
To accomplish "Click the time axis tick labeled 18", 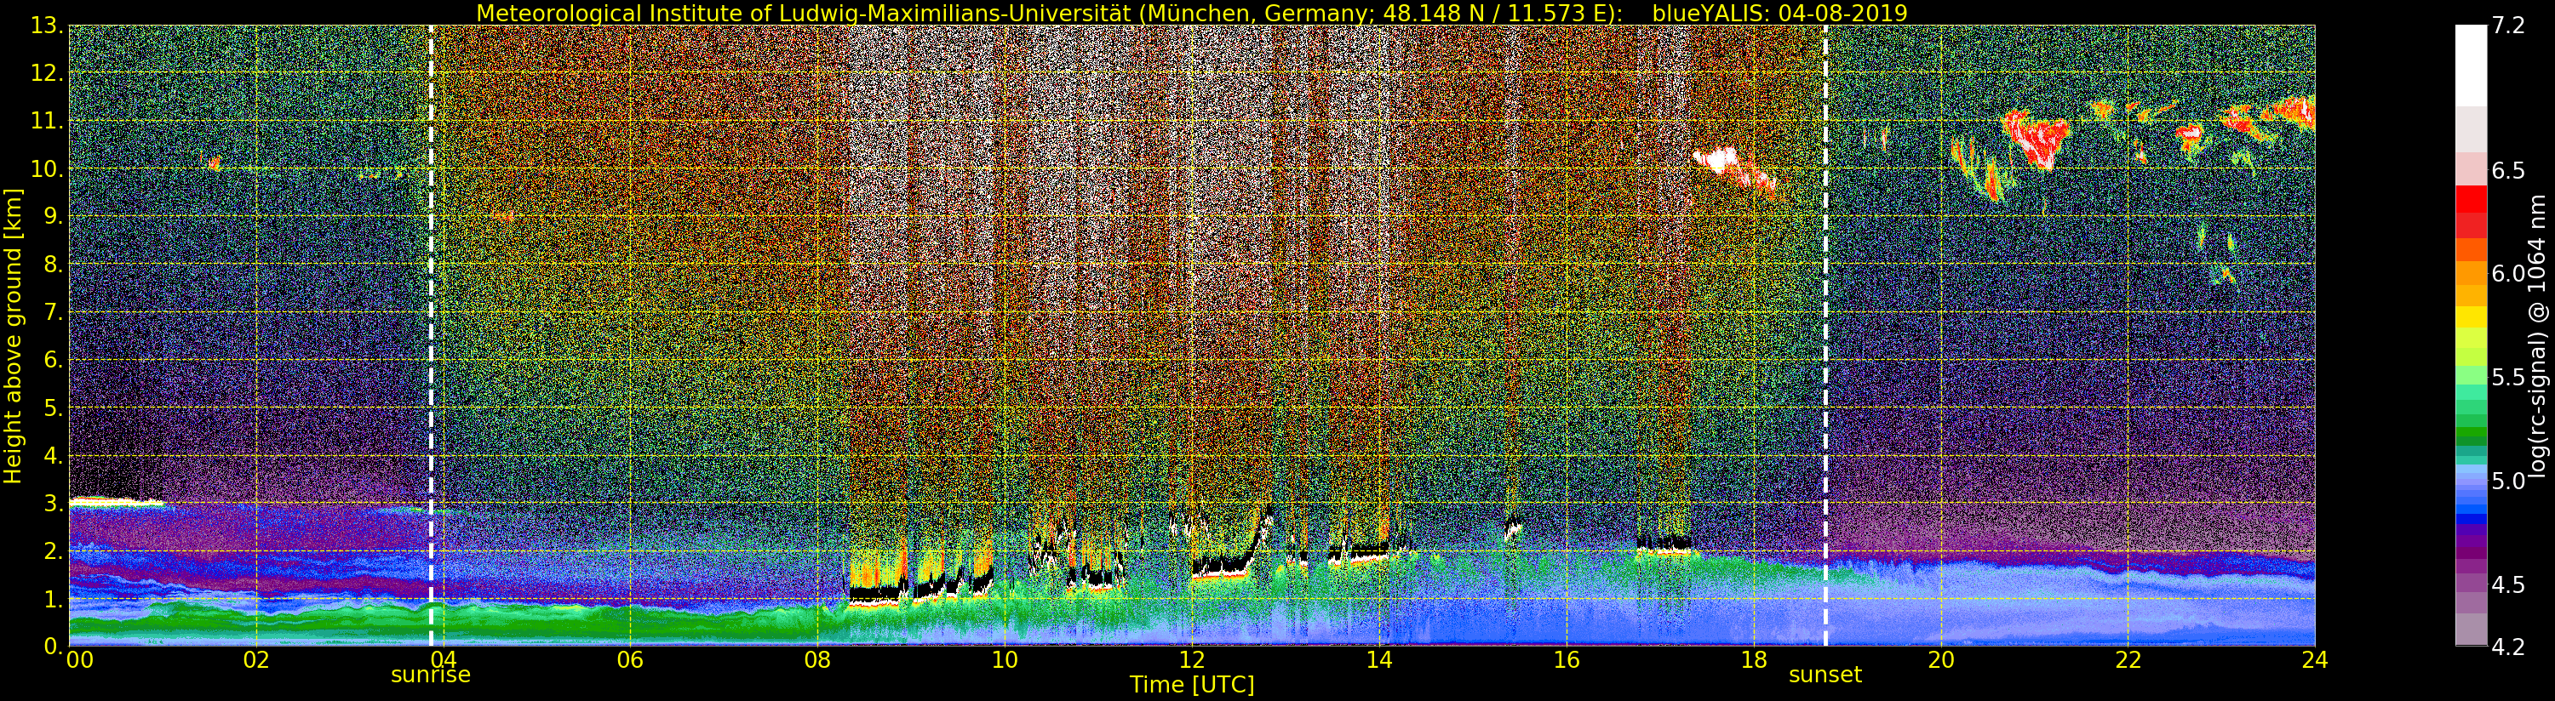I will tap(1754, 660).
